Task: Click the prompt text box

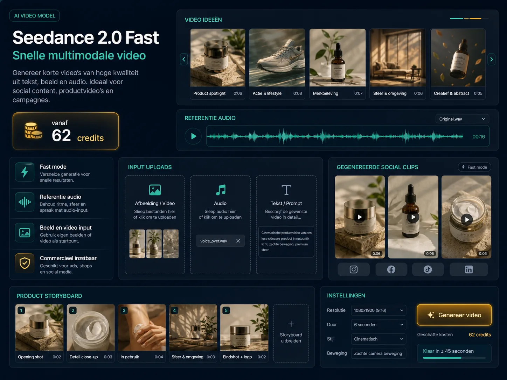Action: [x=286, y=242]
